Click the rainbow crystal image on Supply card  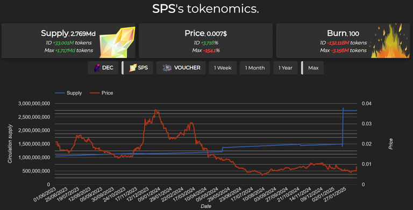[x=117, y=42]
